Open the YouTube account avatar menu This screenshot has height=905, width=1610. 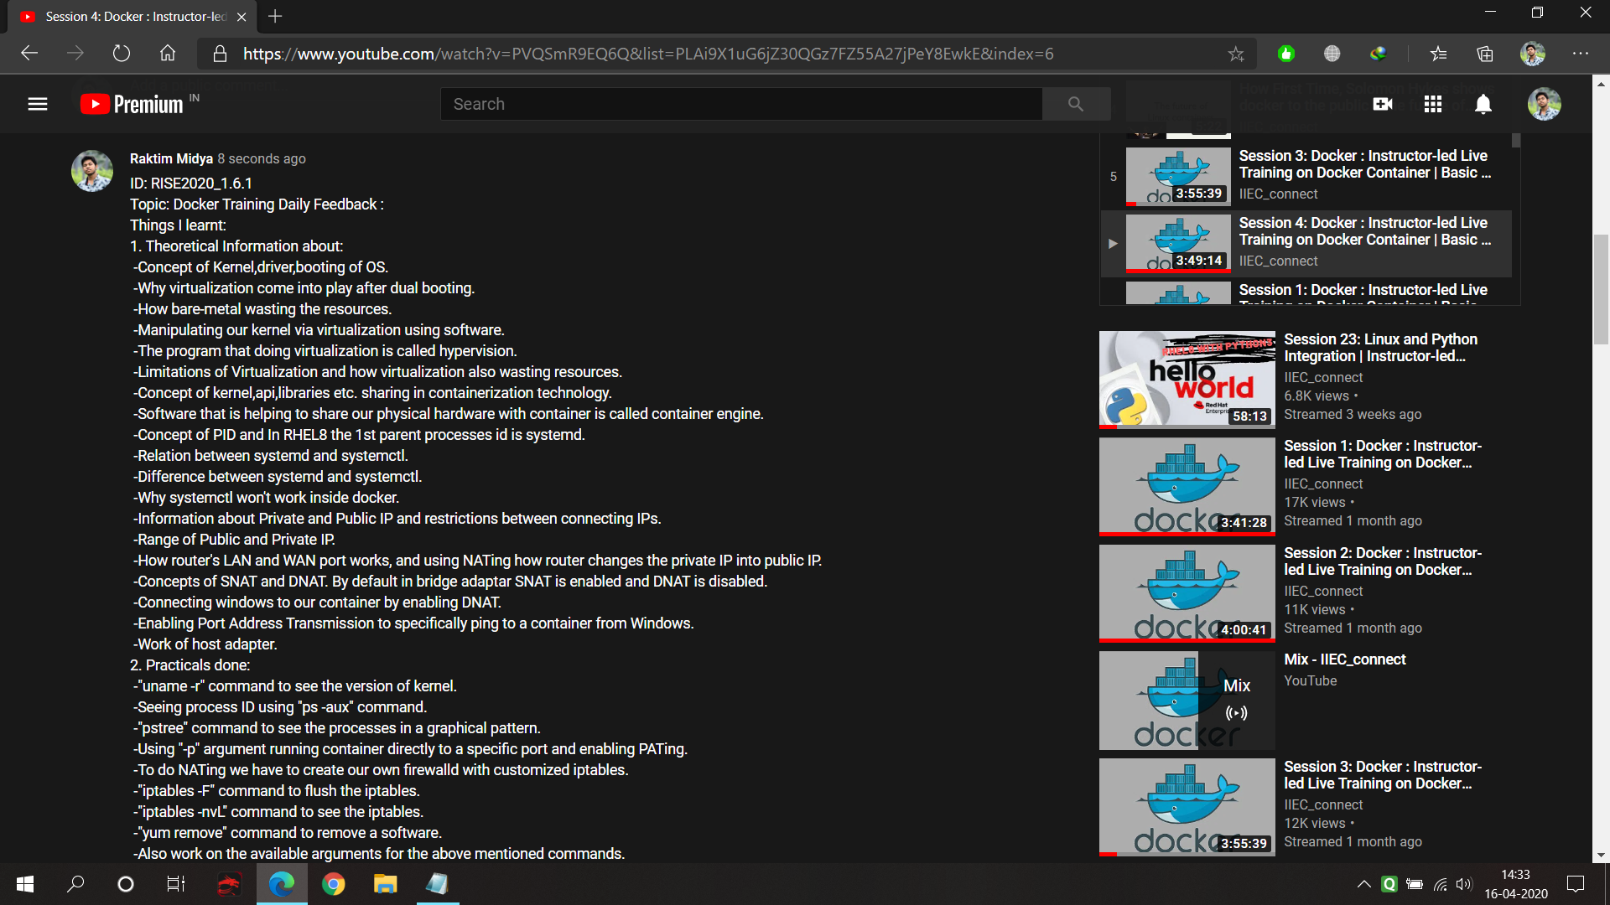click(1544, 104)
